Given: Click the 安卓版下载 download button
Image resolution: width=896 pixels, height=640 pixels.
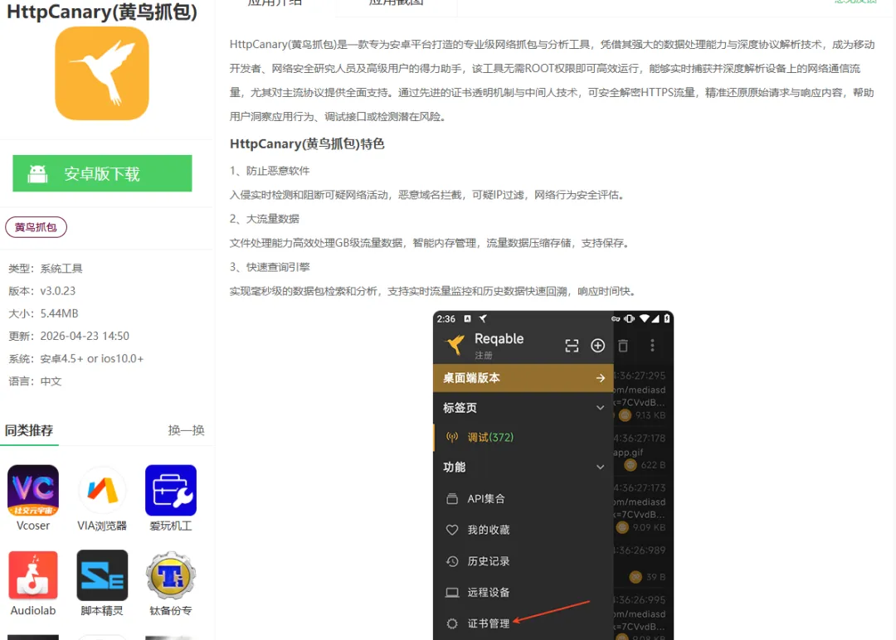Looking at the screenshot, I should tap(102, 173).
